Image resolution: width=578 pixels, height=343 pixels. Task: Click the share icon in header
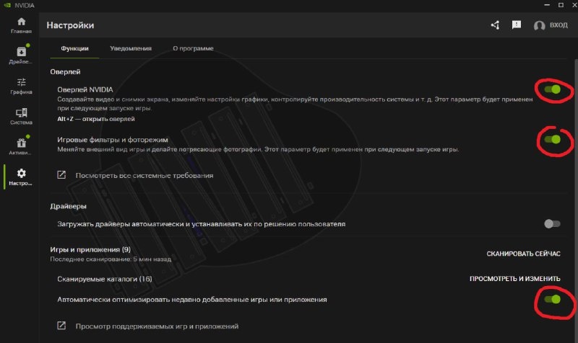click(496, 25)
